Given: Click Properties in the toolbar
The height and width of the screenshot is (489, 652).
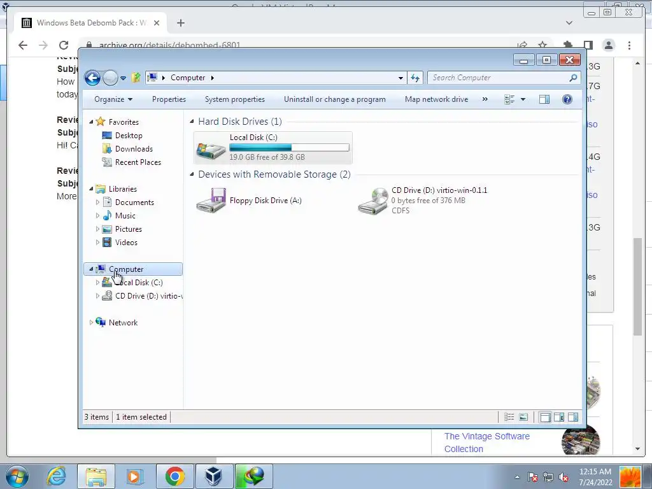Looking at the screenshot, I should 169,99.
